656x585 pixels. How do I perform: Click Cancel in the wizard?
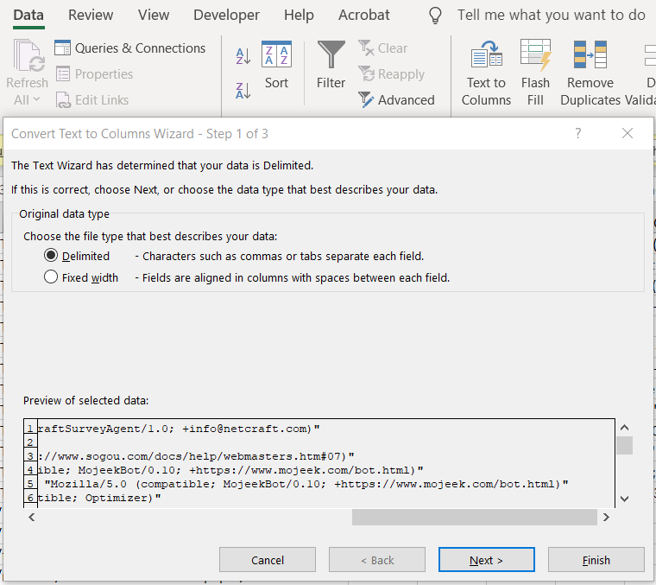click(x=268, y=560)
